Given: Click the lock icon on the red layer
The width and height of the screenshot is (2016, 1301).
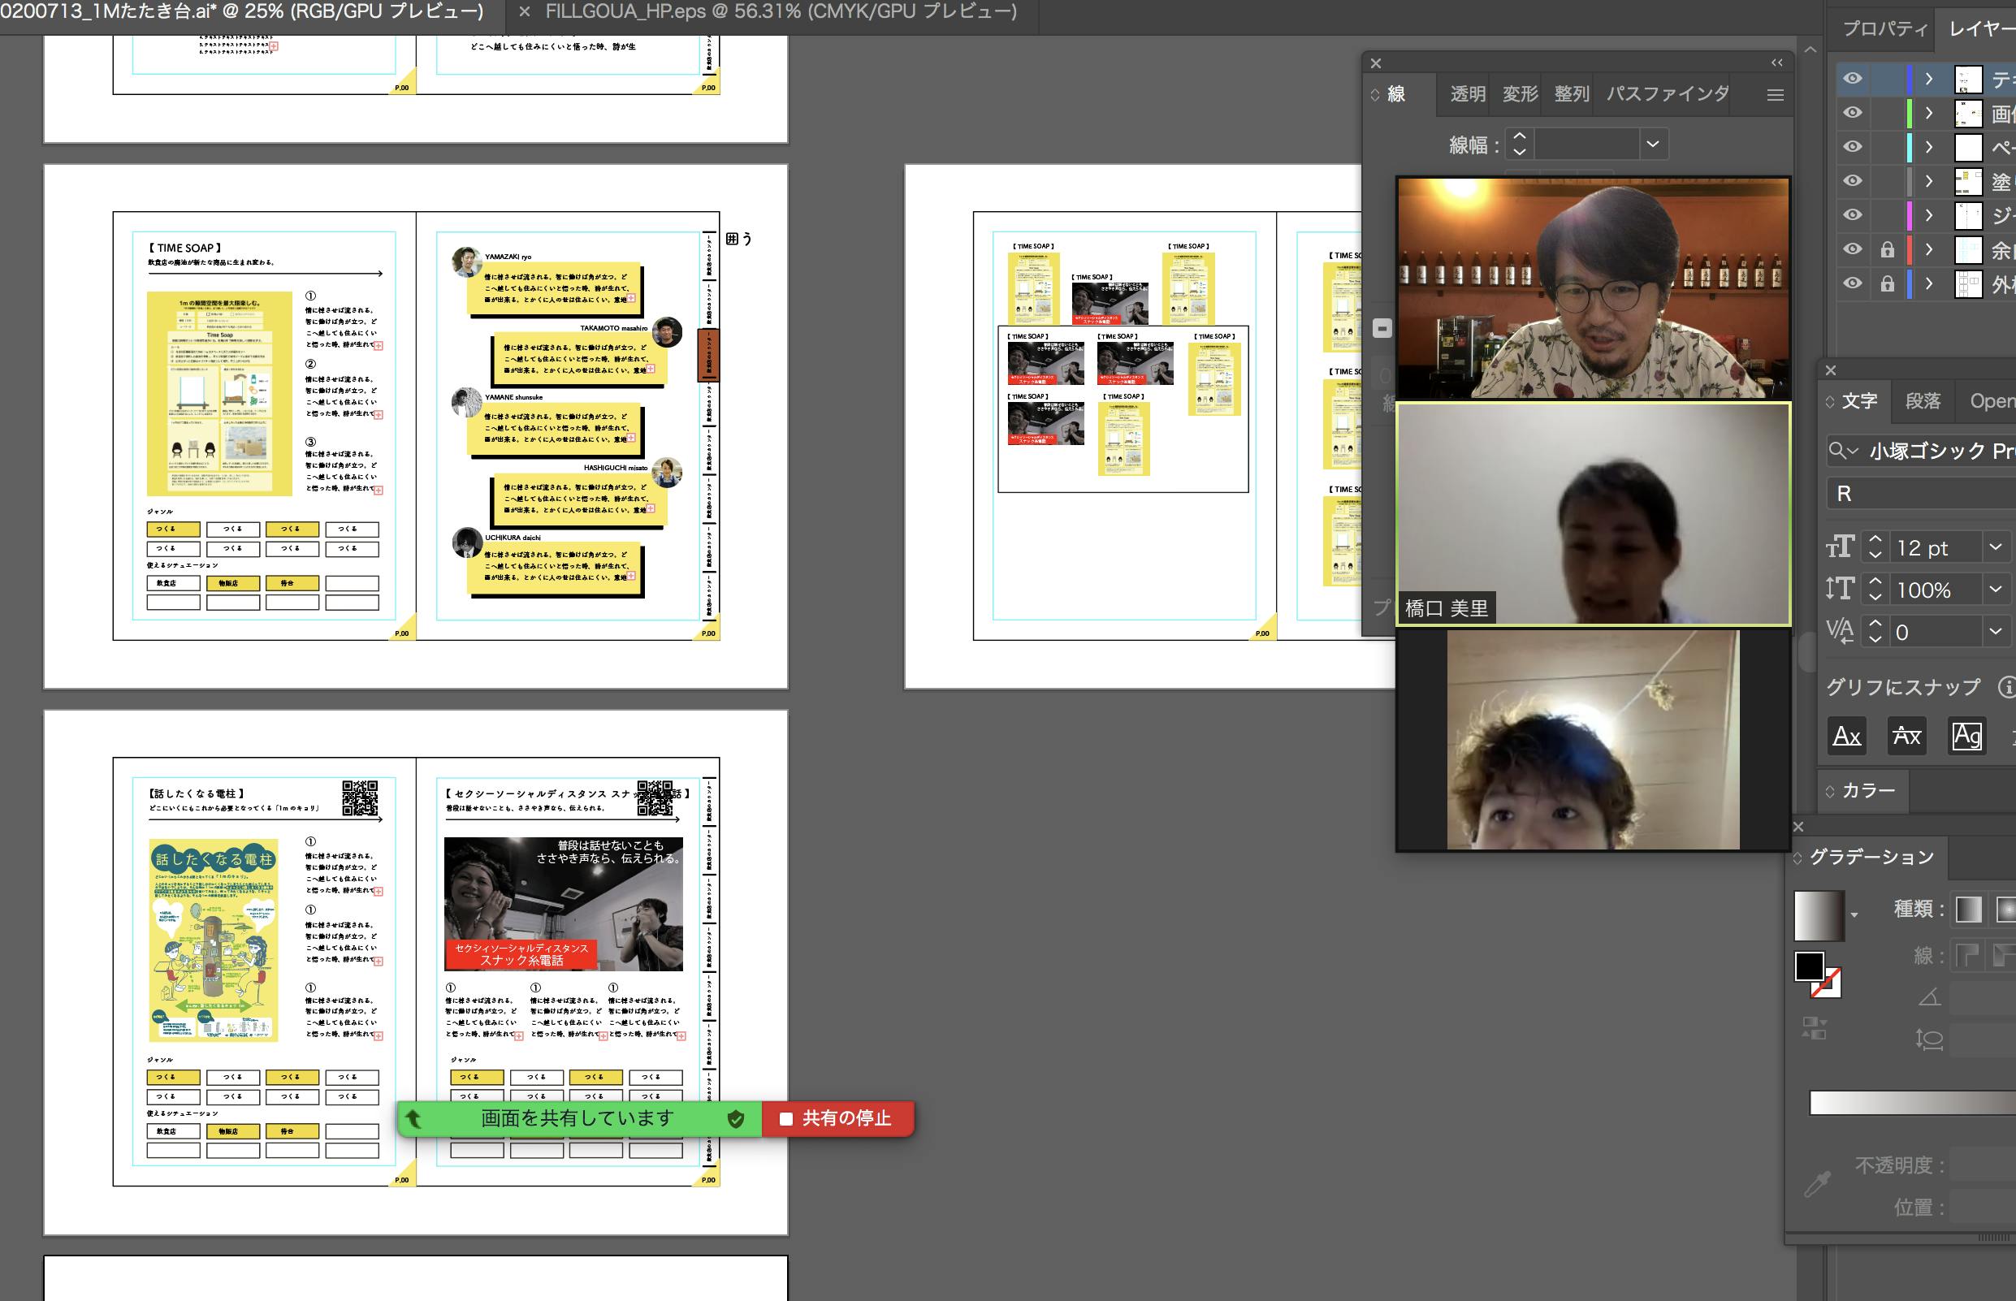Looking at the screenshot, I should click(x=1887, y=249).
